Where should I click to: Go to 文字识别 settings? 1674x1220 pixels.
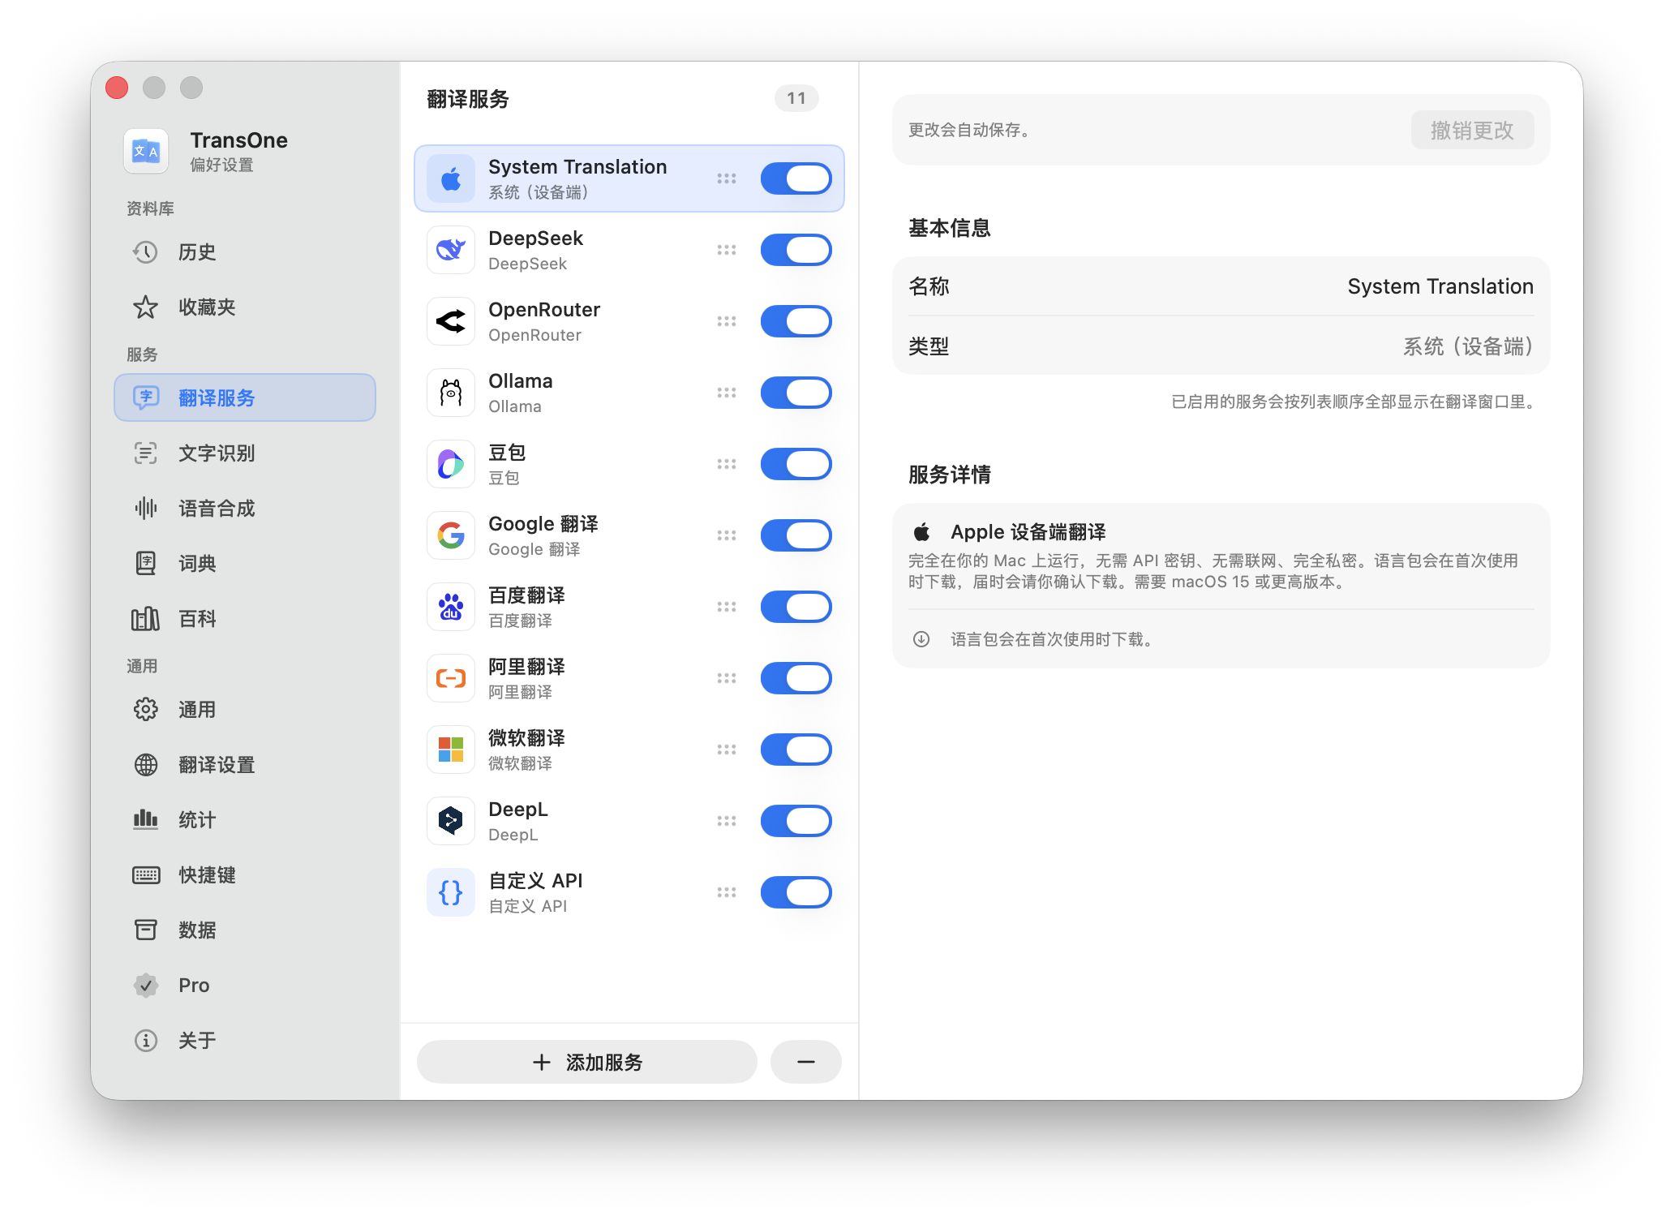point(245,453)
